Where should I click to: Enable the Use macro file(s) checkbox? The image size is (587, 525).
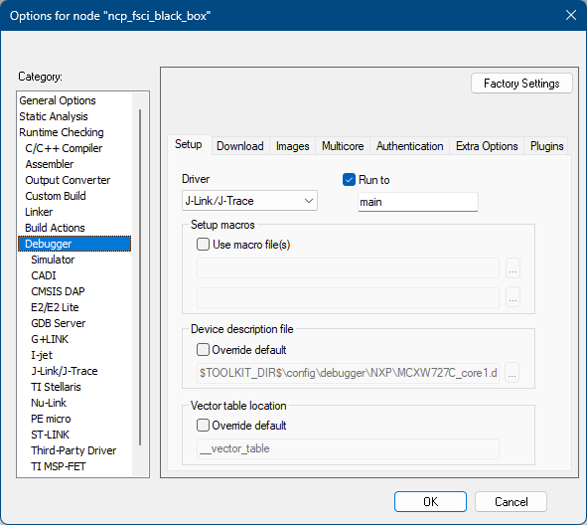[x=203, y=245]
